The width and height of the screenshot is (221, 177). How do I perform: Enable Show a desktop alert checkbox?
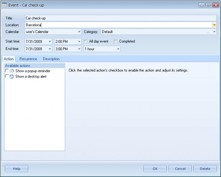click(7, 76)
